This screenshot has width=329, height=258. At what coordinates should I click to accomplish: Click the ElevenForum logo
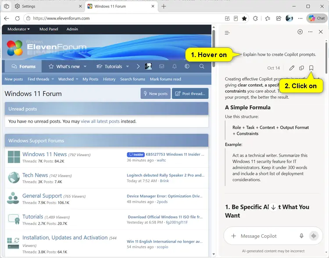pos(46,48)
